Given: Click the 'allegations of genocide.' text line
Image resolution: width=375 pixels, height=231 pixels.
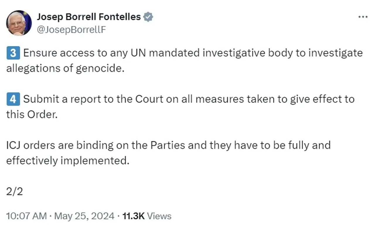Looking at the screenshot, I should coord(64,69).
